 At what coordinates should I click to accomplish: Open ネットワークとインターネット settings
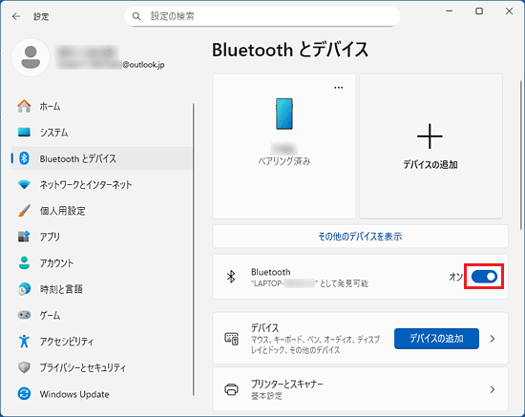(x=101, y=184)
